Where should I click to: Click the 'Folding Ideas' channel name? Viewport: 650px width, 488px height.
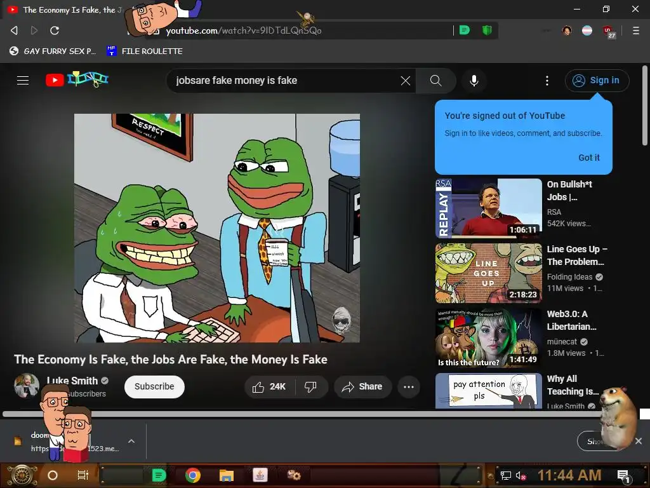coord(569,277)
